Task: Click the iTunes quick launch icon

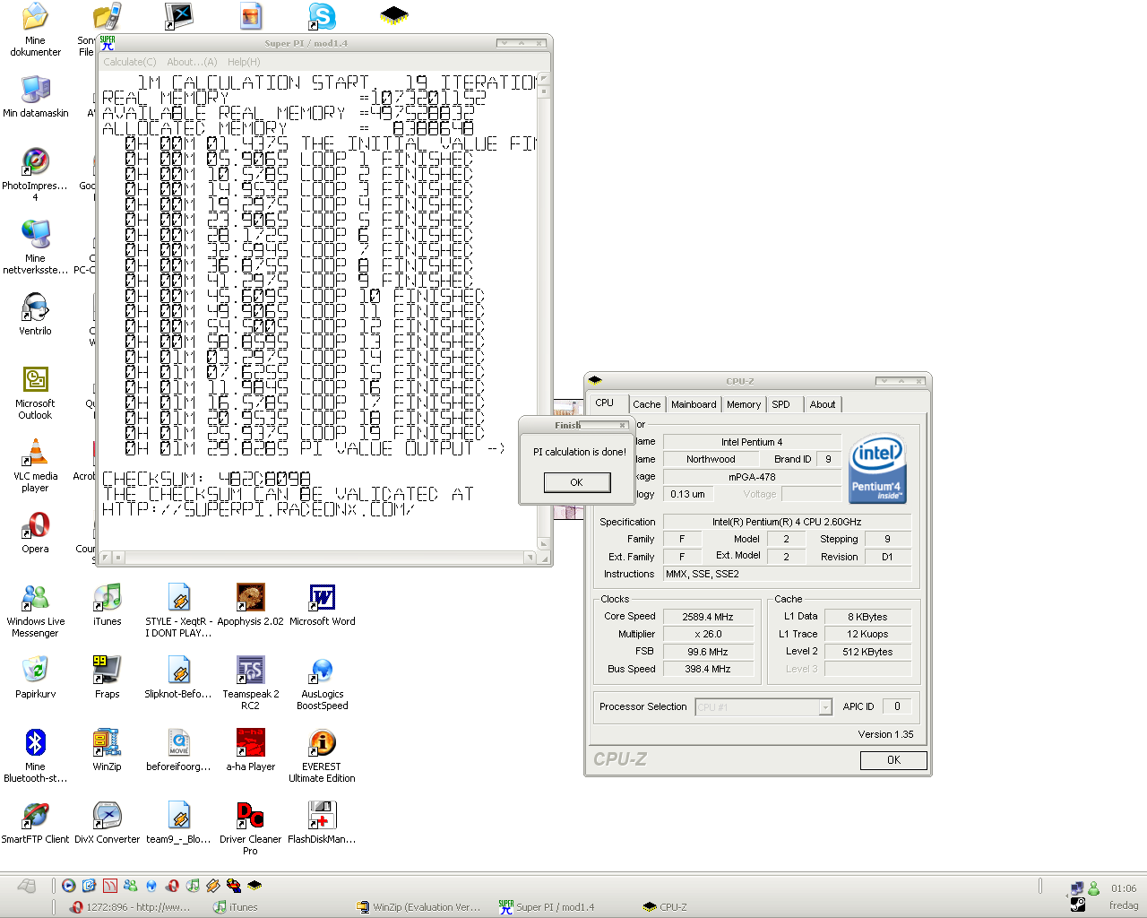Action: [193, 886]
